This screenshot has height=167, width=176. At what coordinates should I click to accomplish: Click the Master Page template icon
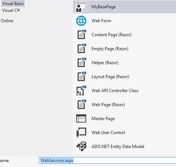tap(81, 119)
